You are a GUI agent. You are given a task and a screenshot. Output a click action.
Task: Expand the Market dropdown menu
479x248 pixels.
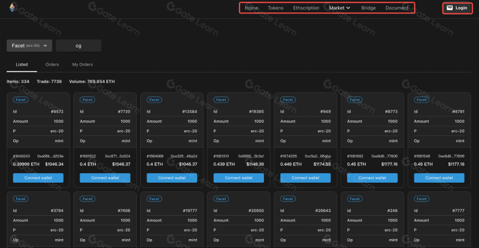(339, 8)
